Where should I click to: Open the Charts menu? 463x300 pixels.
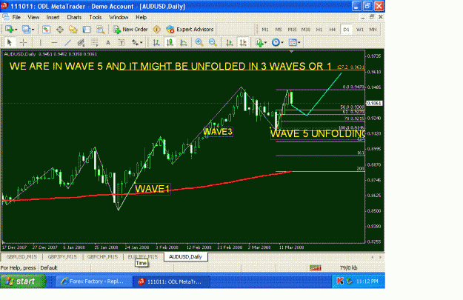click(74, 18)
